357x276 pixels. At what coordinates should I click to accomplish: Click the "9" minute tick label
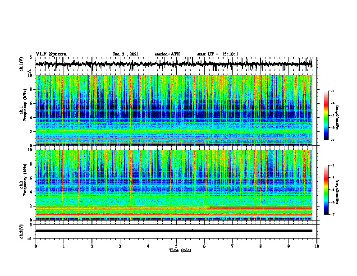pyautogui.click(x=288, y=246)
